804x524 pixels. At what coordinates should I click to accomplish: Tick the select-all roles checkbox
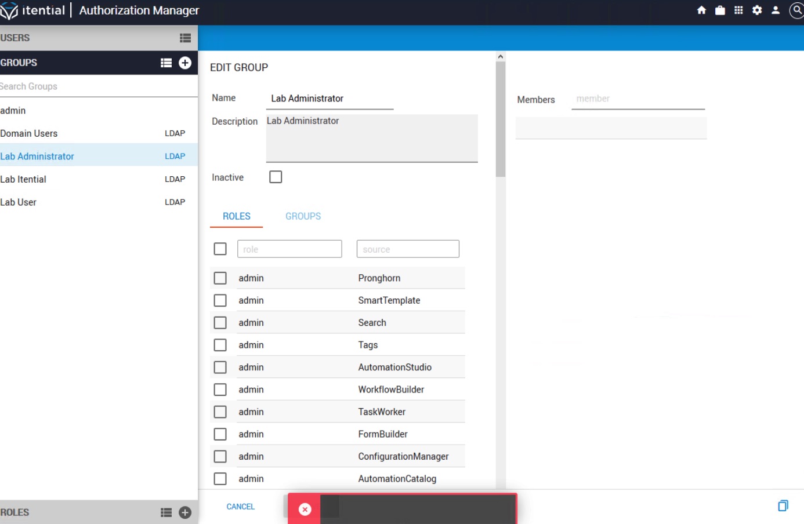220,249
